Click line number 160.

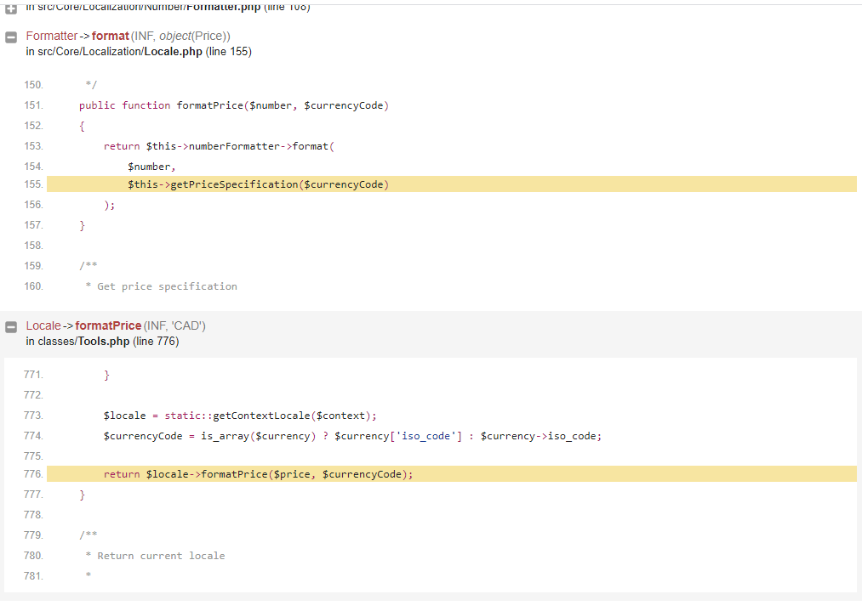[x=33, y=286]
